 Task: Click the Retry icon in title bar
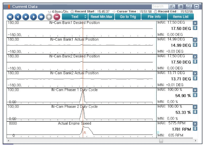(189, 6)
